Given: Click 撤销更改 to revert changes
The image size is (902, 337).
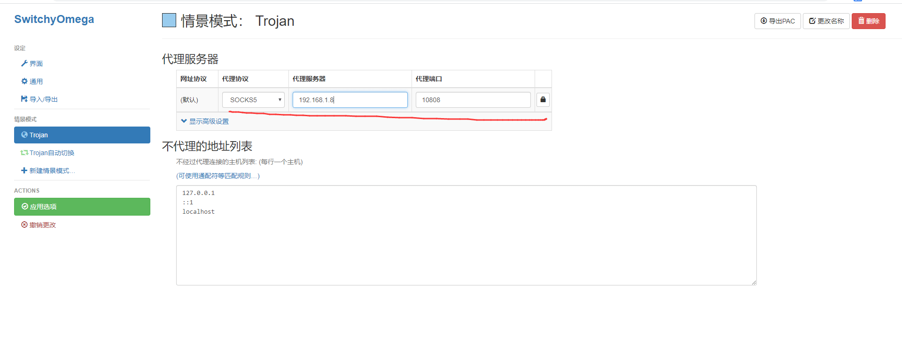Looking at the screenshot, I should tap(42, 225).
